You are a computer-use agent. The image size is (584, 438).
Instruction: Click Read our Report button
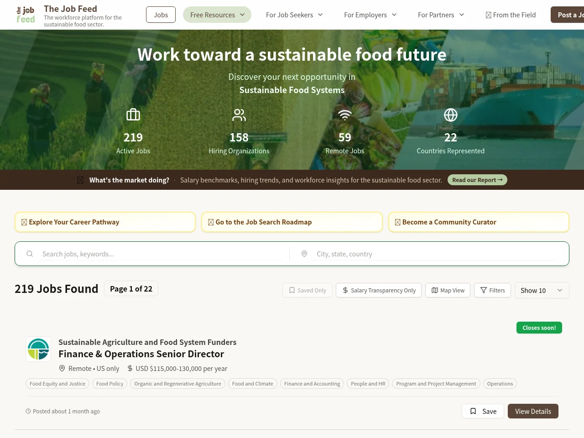pos(477,180)
